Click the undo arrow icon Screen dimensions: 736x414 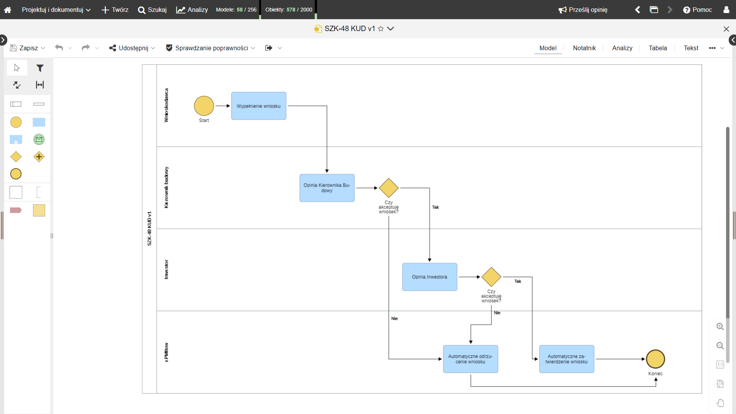[59, 48]
